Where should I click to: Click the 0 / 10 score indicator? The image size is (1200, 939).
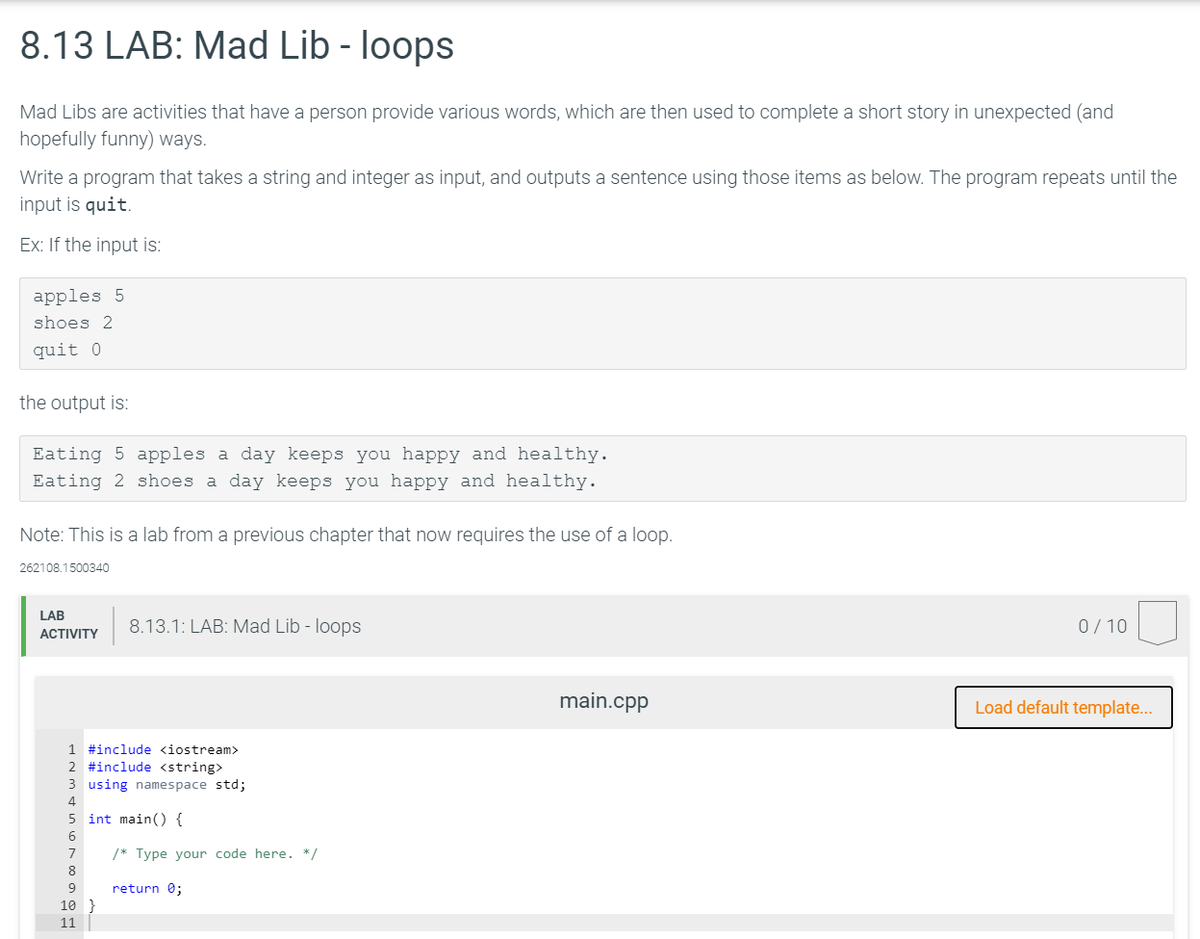click(1101, 625)
